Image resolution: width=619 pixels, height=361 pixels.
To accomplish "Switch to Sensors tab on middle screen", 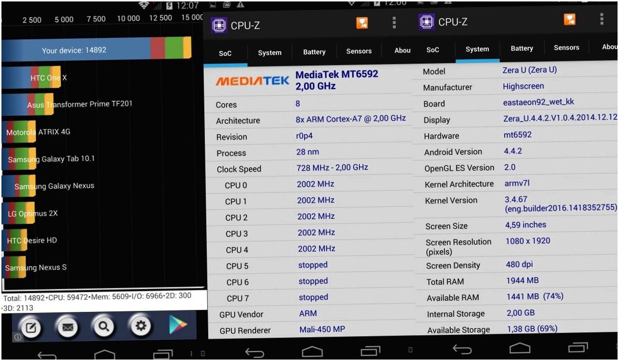I will (359, 51).
